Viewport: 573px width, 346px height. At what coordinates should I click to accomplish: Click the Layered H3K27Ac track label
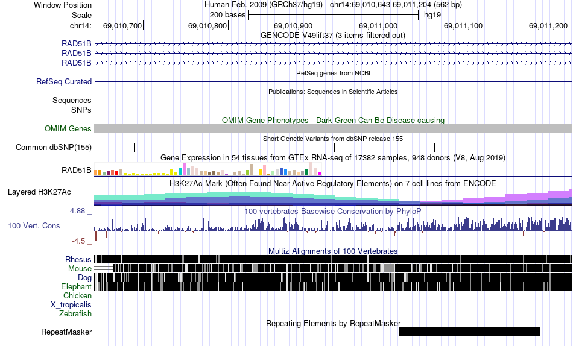click(39, 192)
